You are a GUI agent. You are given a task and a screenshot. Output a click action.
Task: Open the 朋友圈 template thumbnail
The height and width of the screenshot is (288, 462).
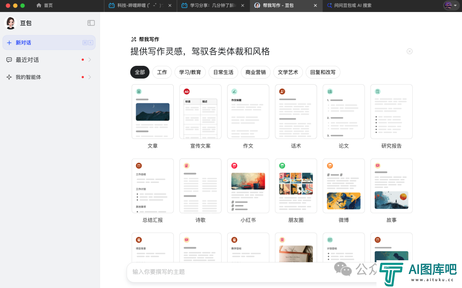[x=296, y=185]
